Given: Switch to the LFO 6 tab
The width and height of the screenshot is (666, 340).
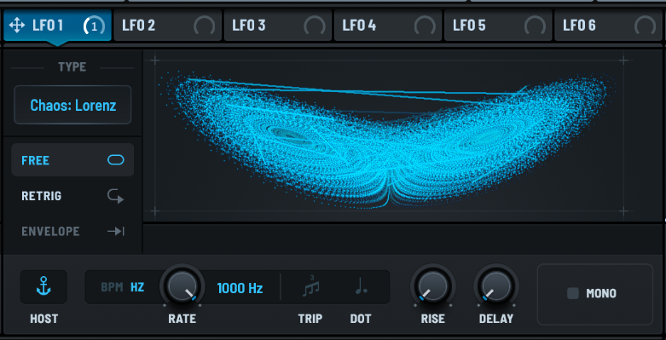Looking at the screenshot, I should 608,26.
